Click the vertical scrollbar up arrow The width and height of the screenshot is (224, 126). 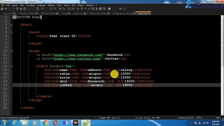tap(222, 17)
